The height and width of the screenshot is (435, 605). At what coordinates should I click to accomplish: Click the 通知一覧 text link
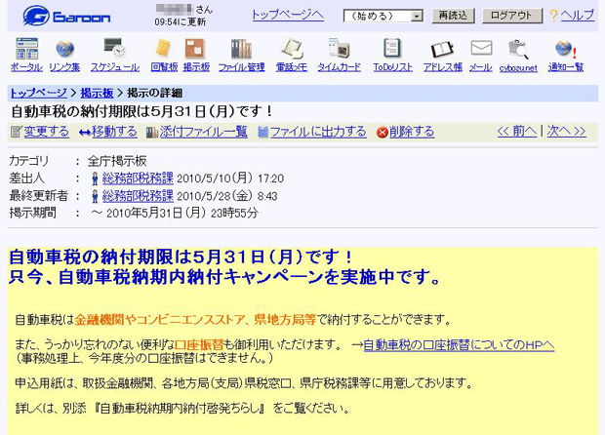(x=566, y=67)
